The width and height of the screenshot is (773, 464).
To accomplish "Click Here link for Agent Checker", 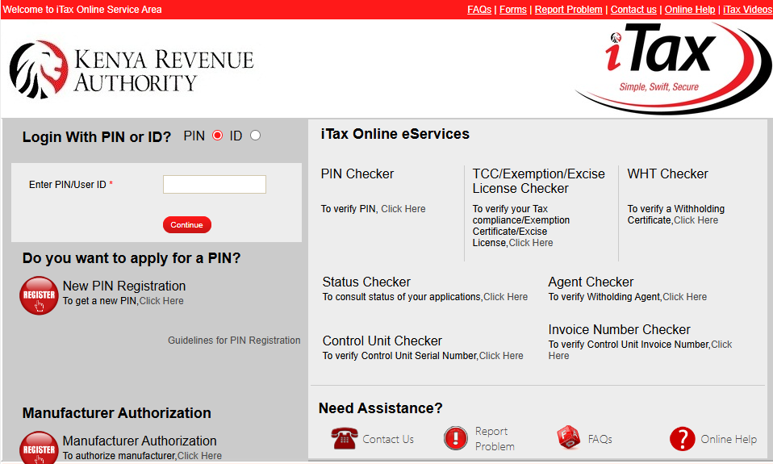I will point(684,297).
